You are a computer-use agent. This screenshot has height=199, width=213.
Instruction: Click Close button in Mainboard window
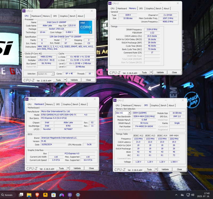tap(91, 168)
